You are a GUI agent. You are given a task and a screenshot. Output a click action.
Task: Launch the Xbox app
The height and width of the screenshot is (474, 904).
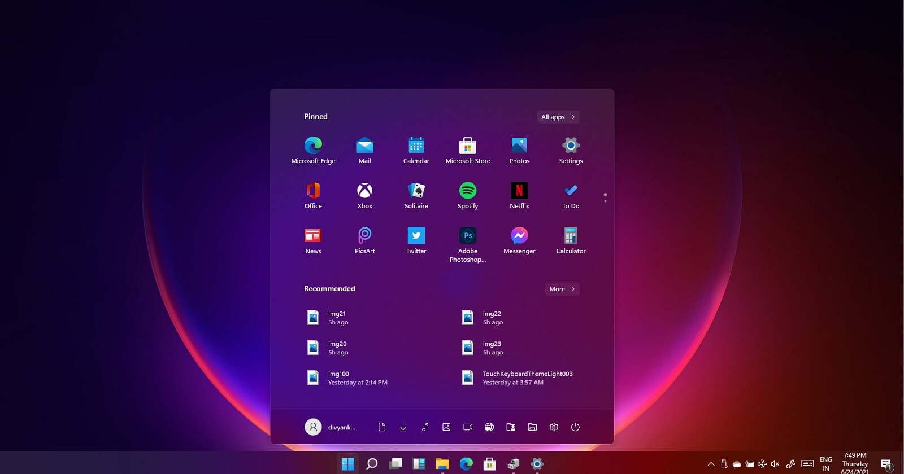pyautogui.click(x=364, y=191)
